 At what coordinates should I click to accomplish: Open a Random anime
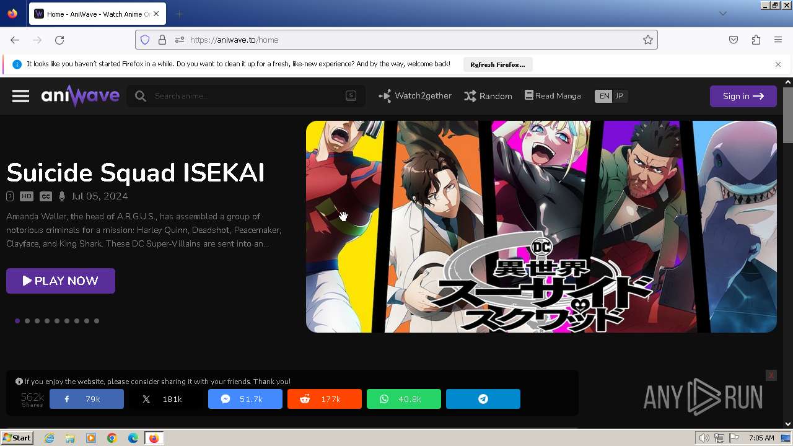[x=488, y=96]
